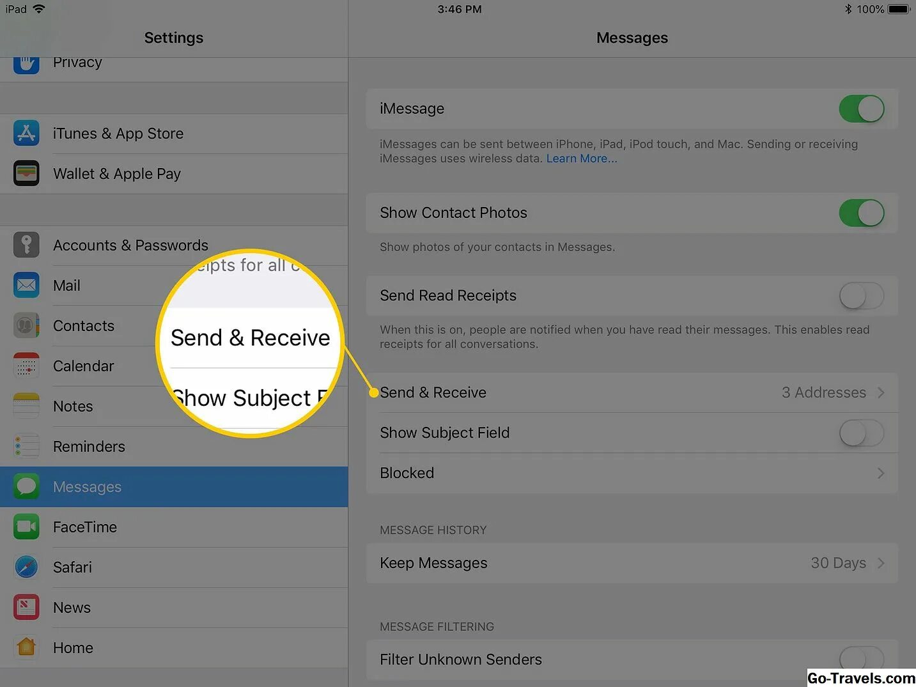Open Keep Messages chevron
916x687 pixels.
tap(881, 563)
